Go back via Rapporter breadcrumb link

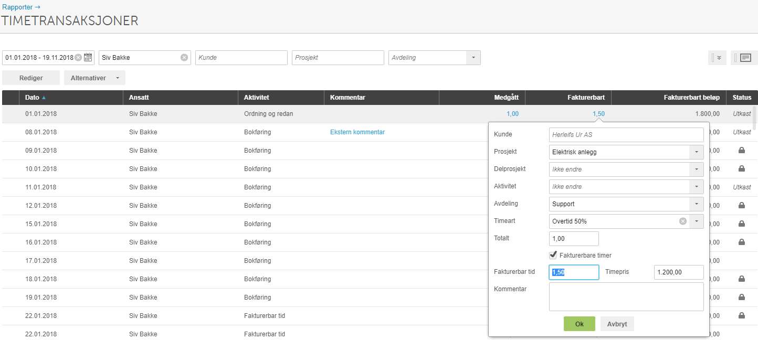tap(21, 7)
